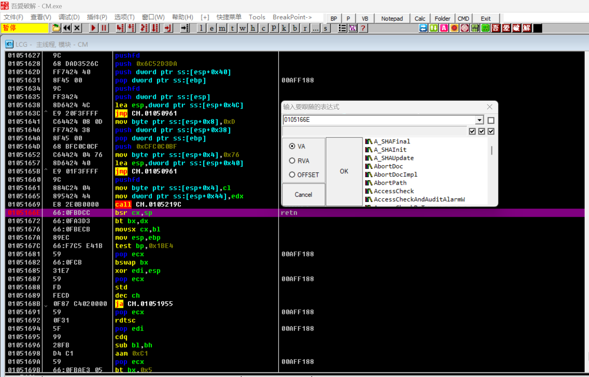Viewport: 589px width, 377px height.
Task: Click the expression input field showing 0105166E
Action: point(379,120)
